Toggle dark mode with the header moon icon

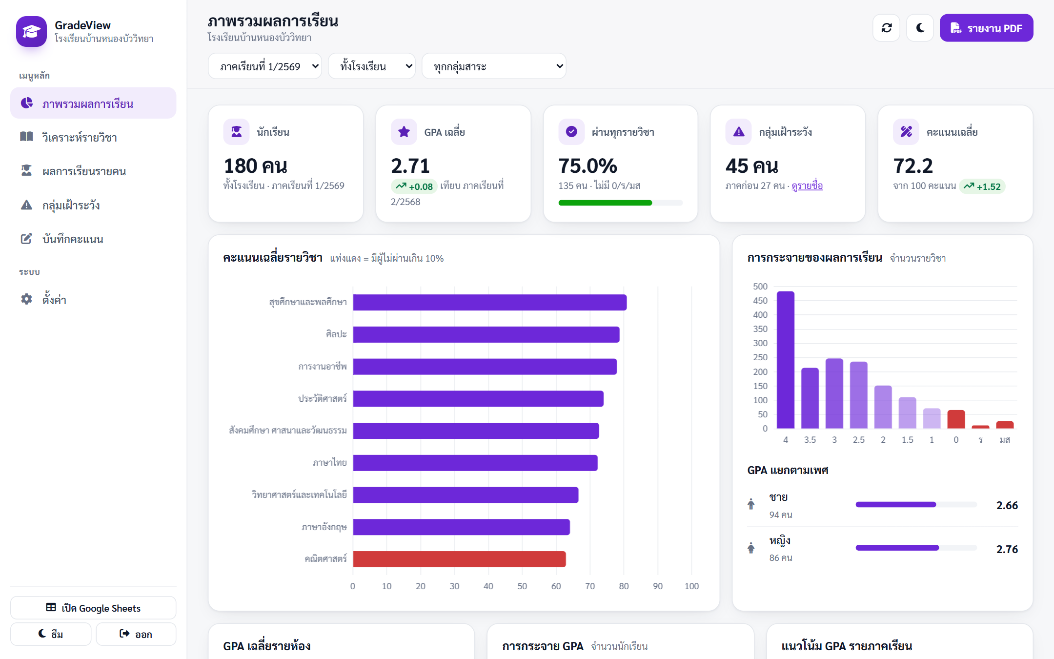click(920, 28)
